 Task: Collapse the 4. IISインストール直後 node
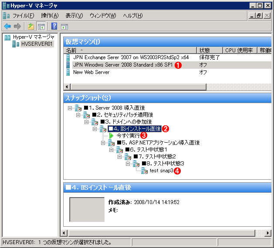(95, 129)
